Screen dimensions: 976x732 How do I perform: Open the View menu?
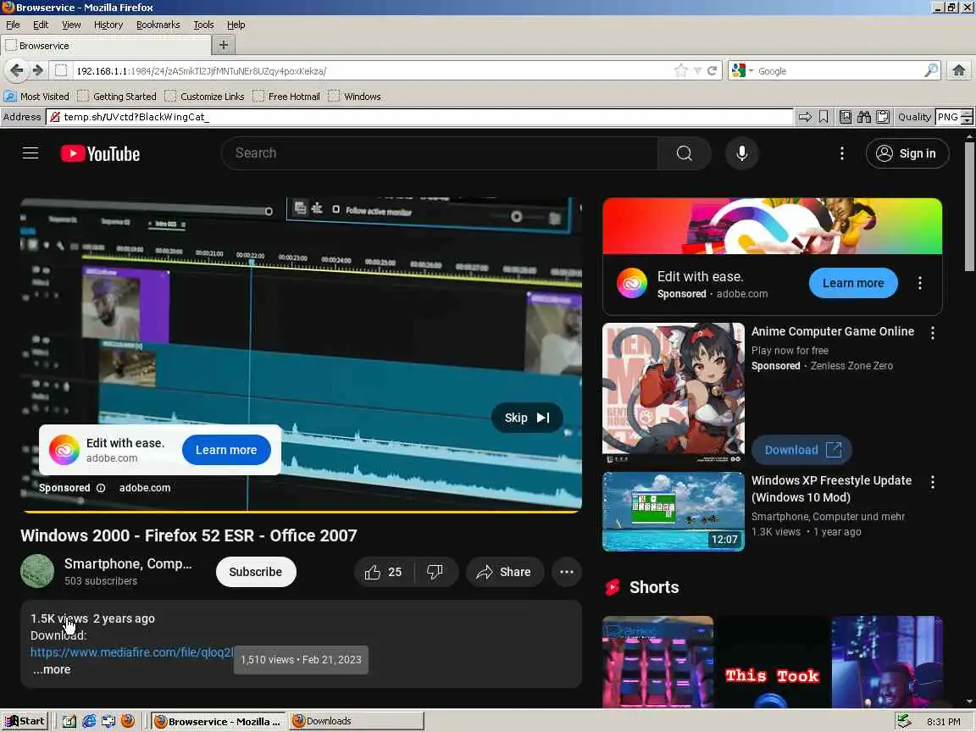tap(71, 25)
